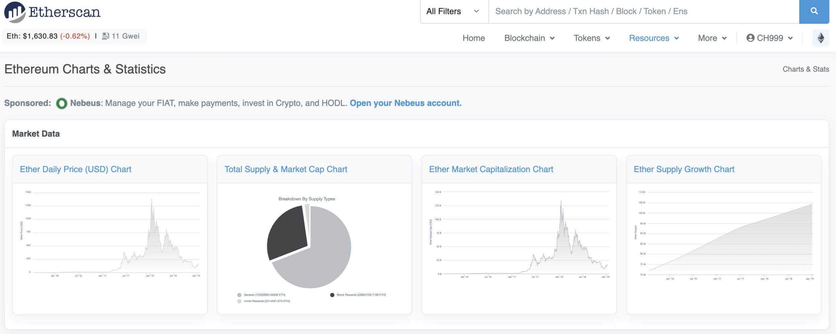Click the Ether daily price chart thumbnail
This screenshot has width=836, height=334.
coord(110,234)
